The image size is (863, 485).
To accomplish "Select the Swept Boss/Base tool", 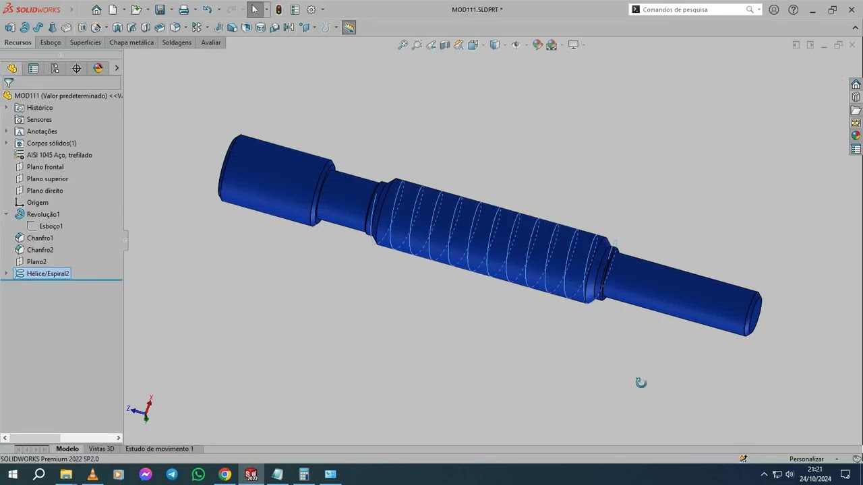I will coord(38,28).
